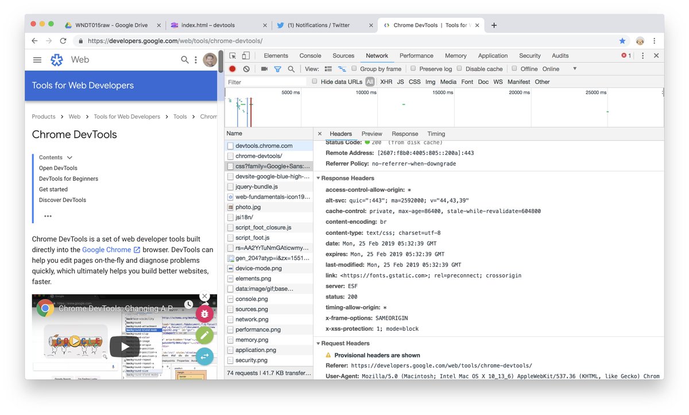The height and width of the screenshot is (415, 689).
Task: Check Hide data URLs
Action: tap(314, 82)
